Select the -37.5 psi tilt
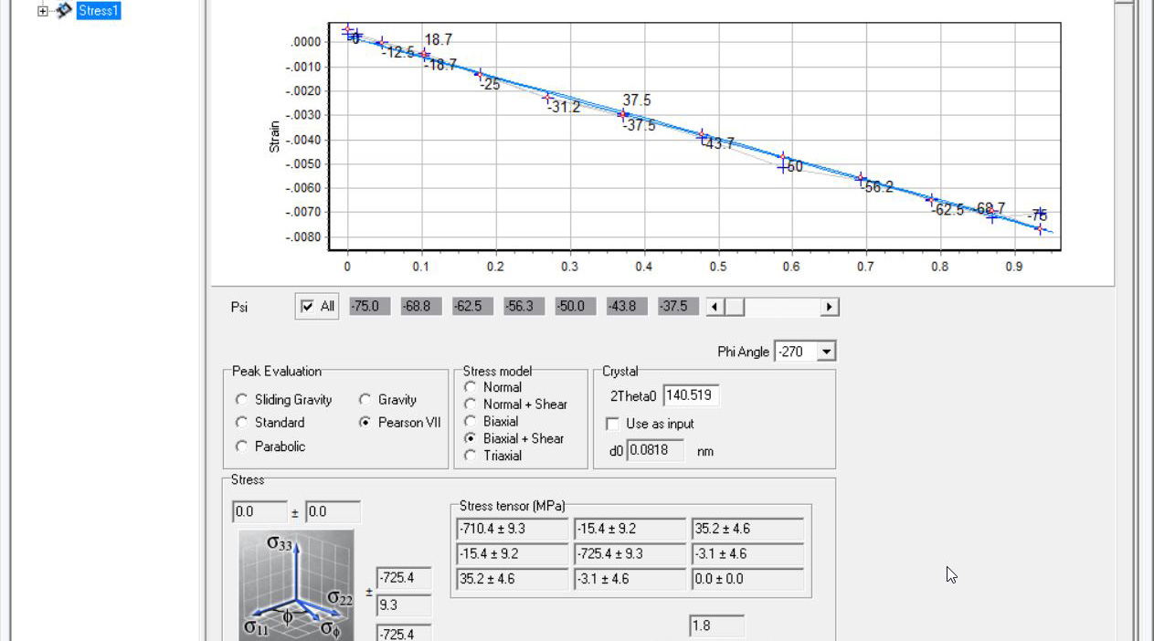This screenshot has height=641, width=1154. click(x=675, y=306)
